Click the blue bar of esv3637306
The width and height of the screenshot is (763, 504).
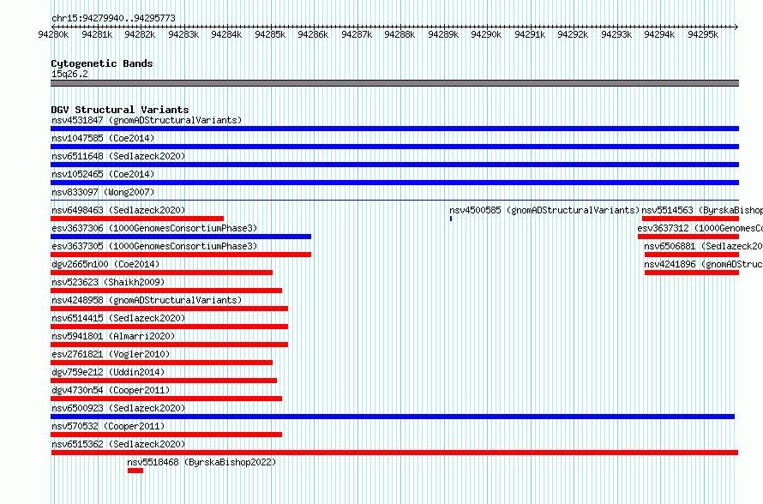(181, 237)
